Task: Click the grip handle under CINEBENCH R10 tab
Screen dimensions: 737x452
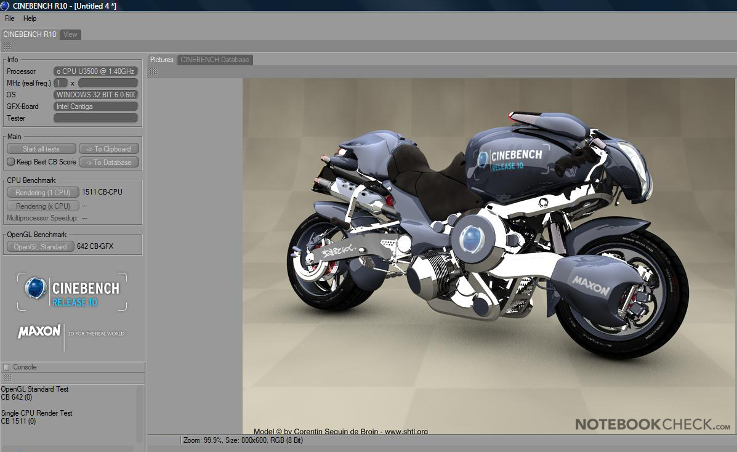Action: 7,46
